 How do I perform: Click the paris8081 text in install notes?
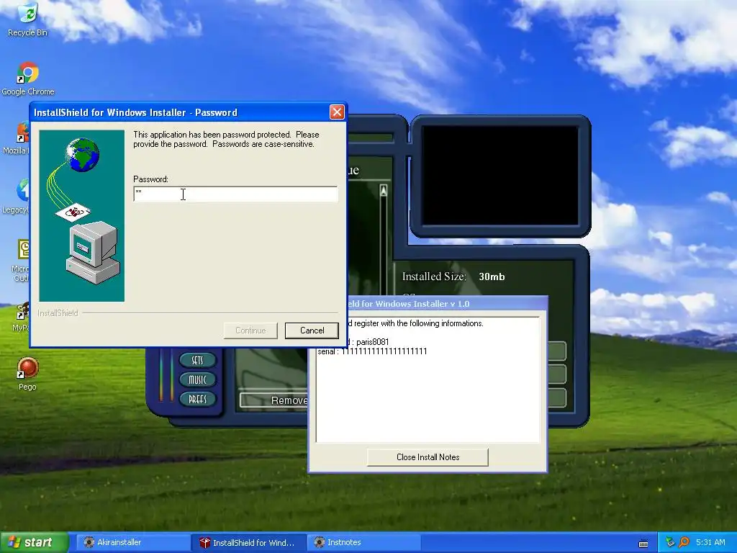tap(373, 342)
